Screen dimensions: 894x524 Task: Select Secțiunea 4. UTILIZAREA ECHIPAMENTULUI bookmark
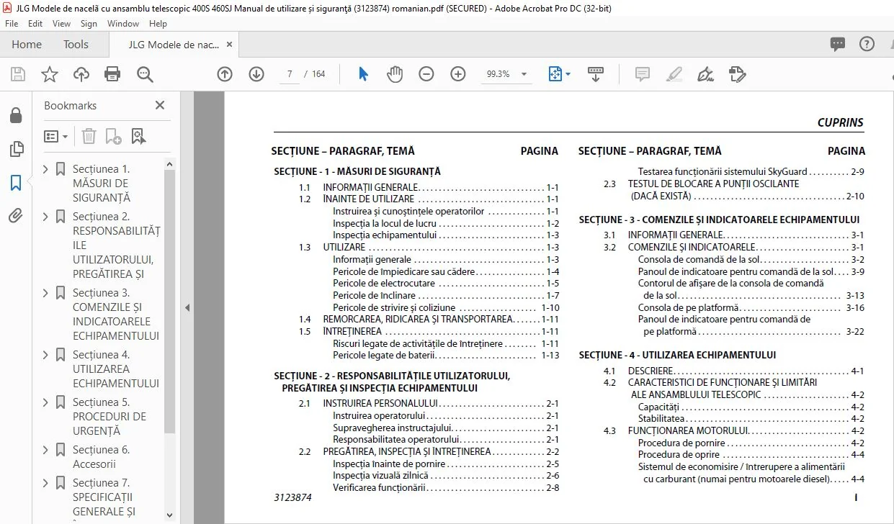pyautogui.click(x=116, y=369)
